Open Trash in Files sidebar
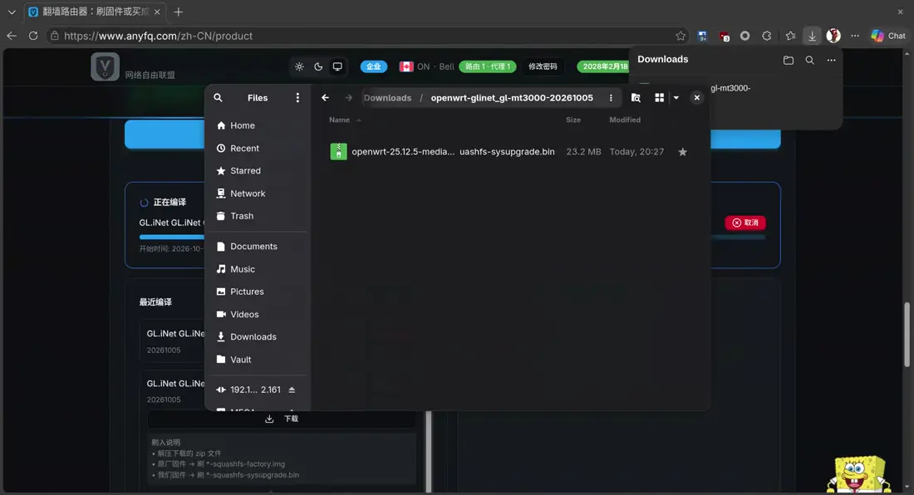 pos(257,216)
